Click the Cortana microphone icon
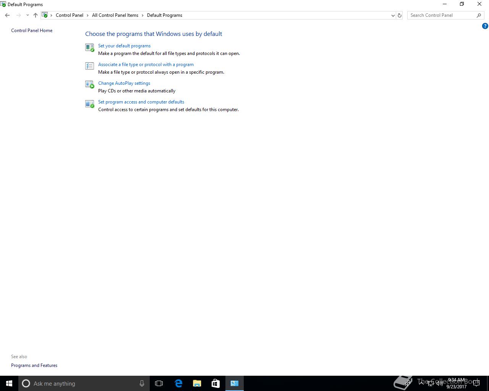Screen dimensions: 489x391 pos(142,383)
